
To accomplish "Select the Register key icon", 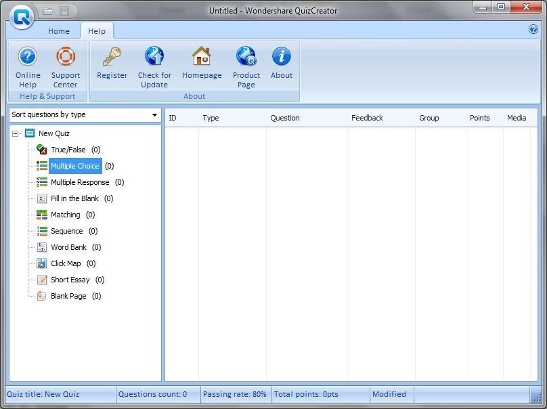I will pos(112,57).
